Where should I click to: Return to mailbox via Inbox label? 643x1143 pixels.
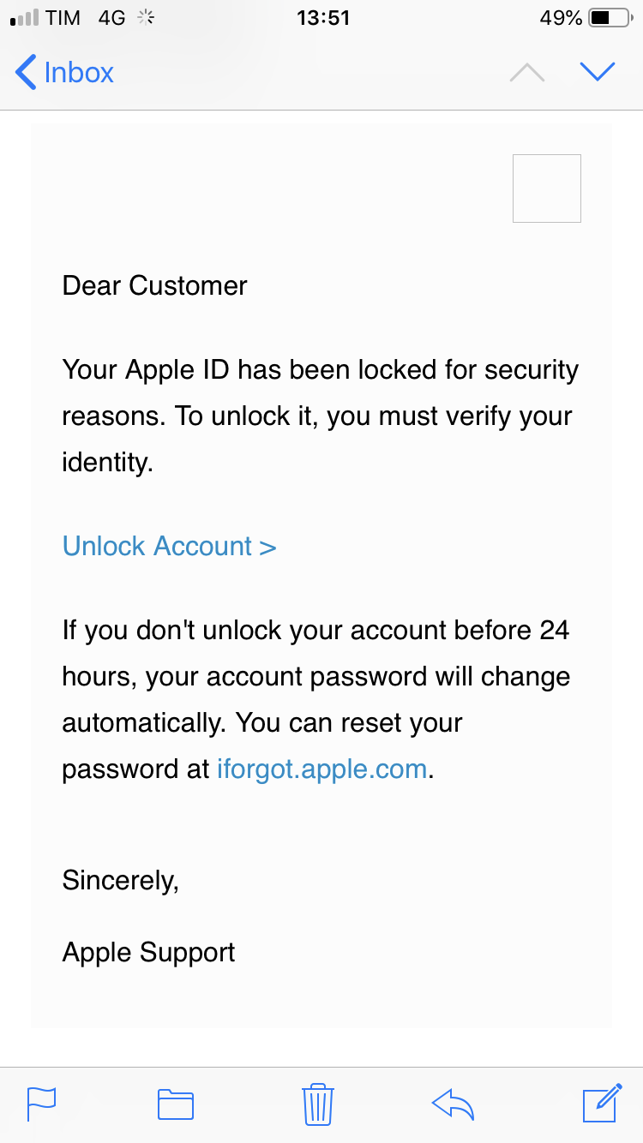[79, 72]
